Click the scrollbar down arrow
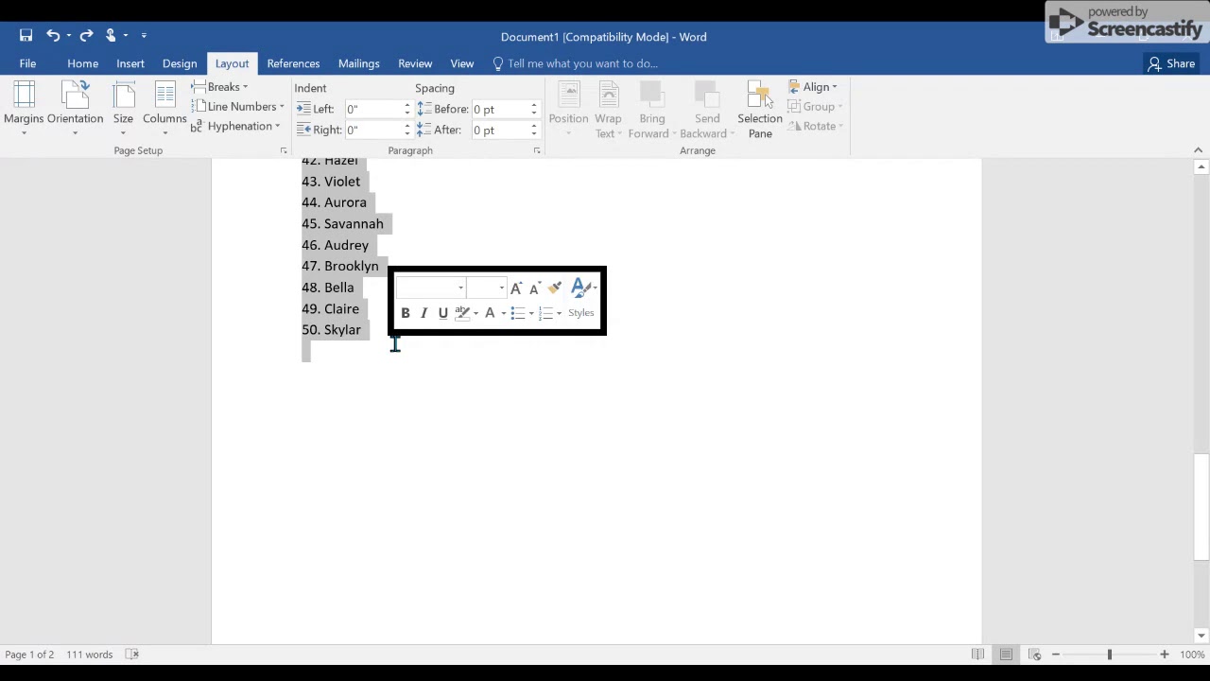The width and height of the screenshot is (1210, 681). pos(1201,636)
